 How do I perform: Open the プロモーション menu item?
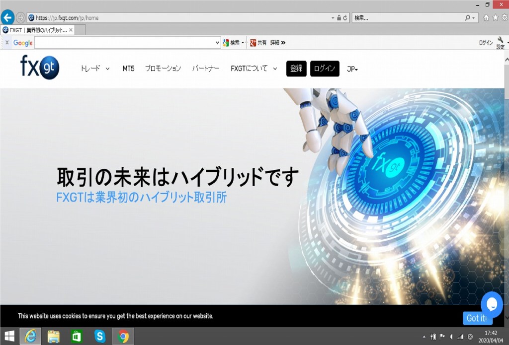tap(163, 69)
